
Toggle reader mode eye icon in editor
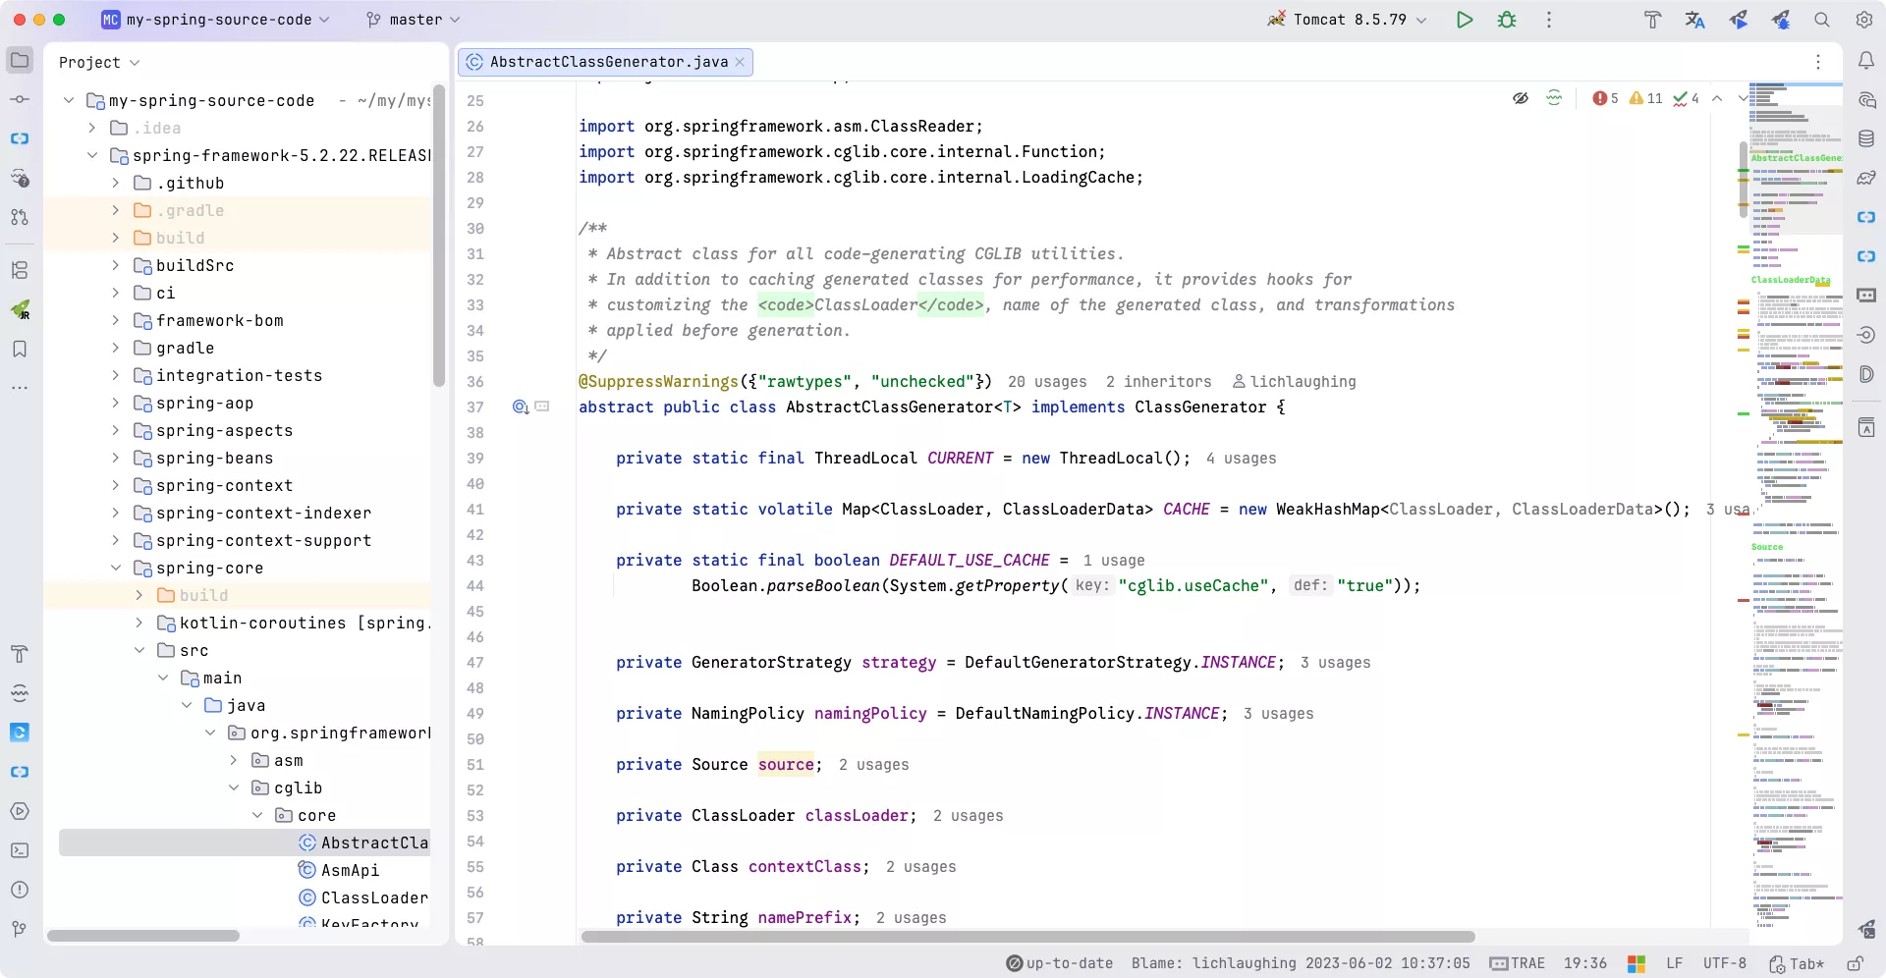pos(1521,98)
